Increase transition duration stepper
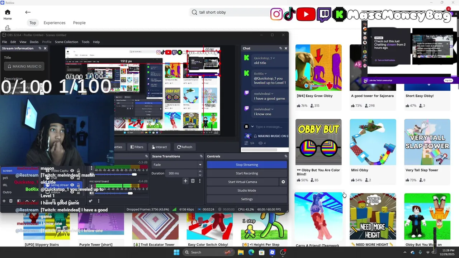This screenshot has height=258, width=459. 200,172
